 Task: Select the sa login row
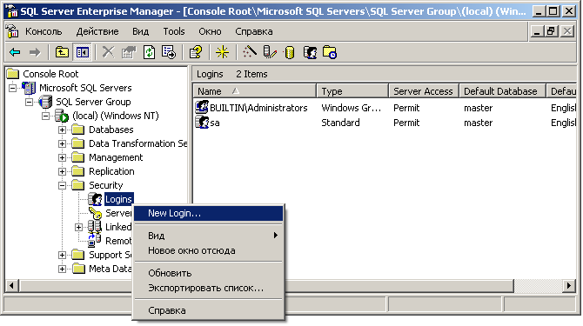[385, 123]
